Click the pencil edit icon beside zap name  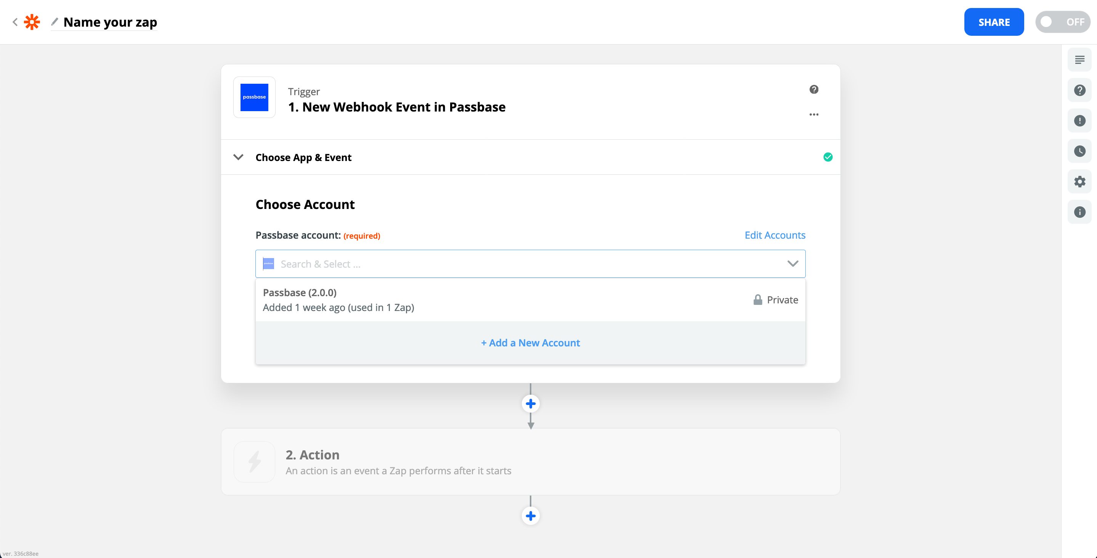(55, 21)
